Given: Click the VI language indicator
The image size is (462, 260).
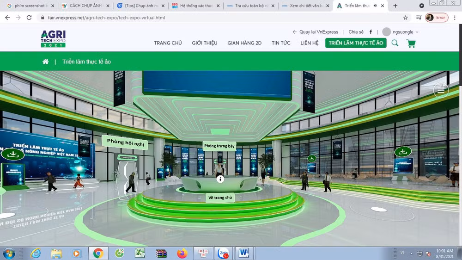Looking at the screenshot, I should pos(402,253).
